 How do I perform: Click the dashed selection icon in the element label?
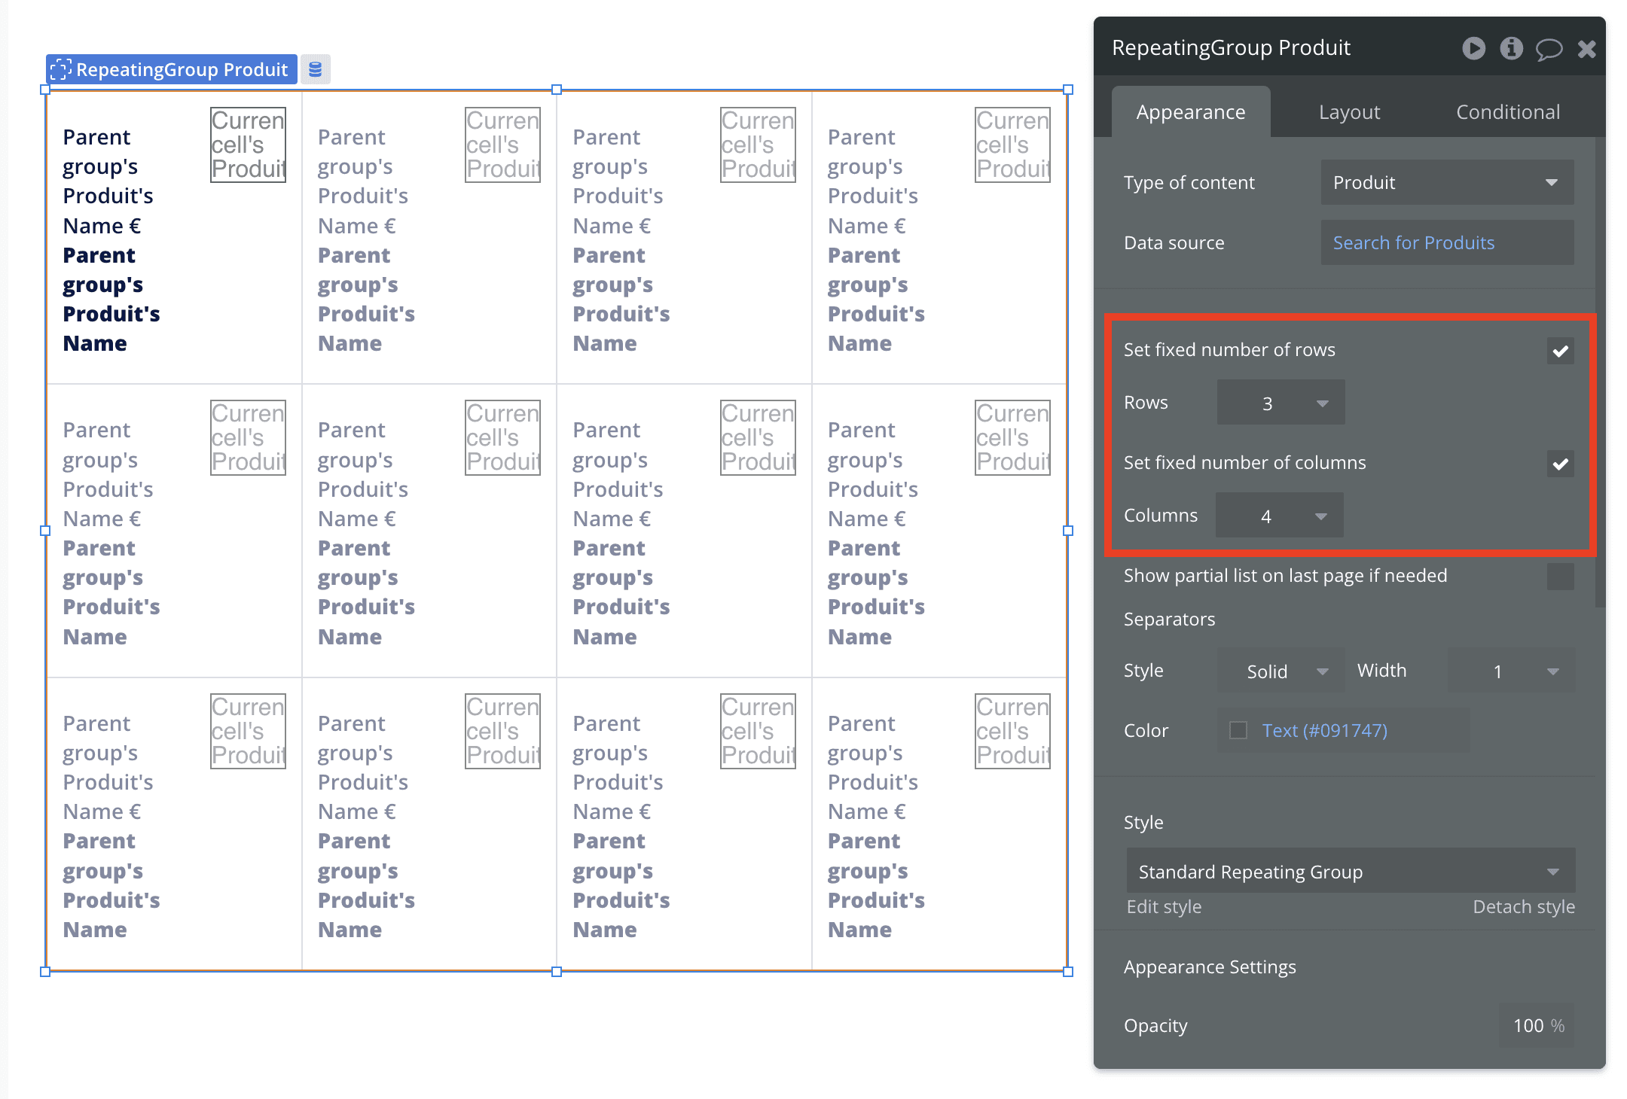click(60, 69)
